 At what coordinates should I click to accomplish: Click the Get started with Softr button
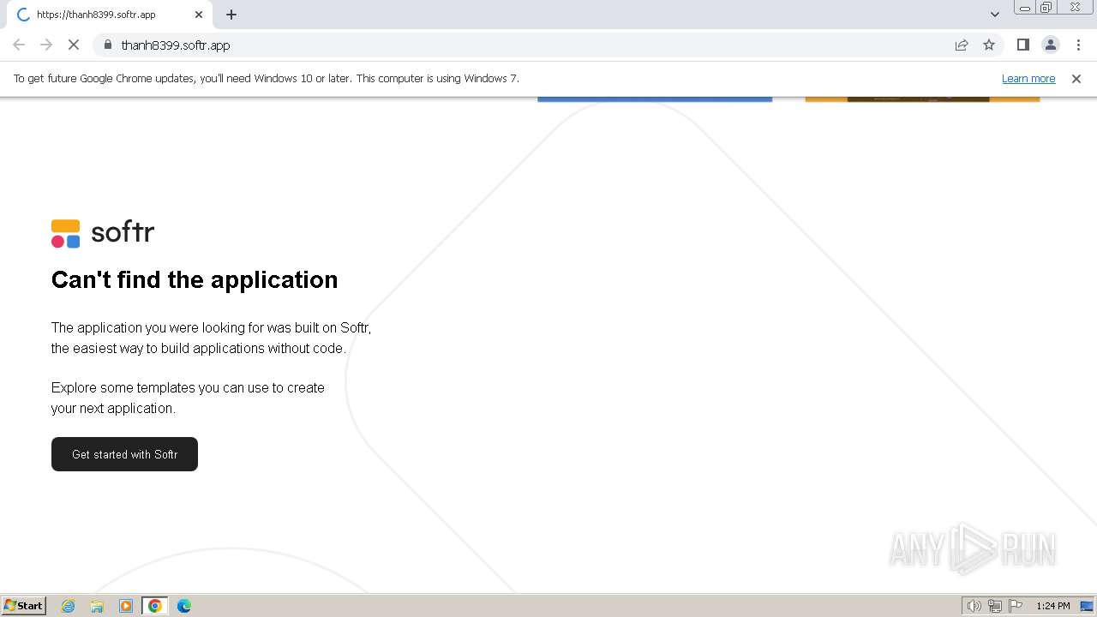[x=124, y=454]
